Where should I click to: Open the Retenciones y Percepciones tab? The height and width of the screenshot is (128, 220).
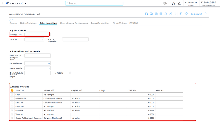tap(74, 23)
